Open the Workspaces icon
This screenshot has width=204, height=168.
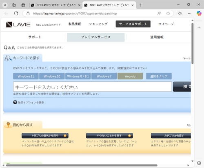point(14,5)
